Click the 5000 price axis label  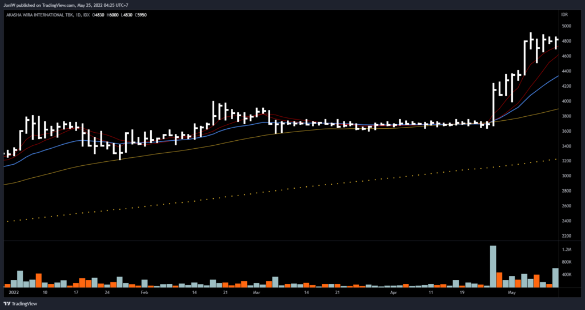[566, 26]
